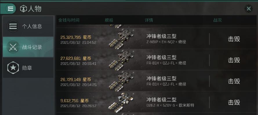Click 击毁 on the 9,612,756 星币 record
This screenshot has width=258, height=115.
pyautogui.click(x=234, y=102)
